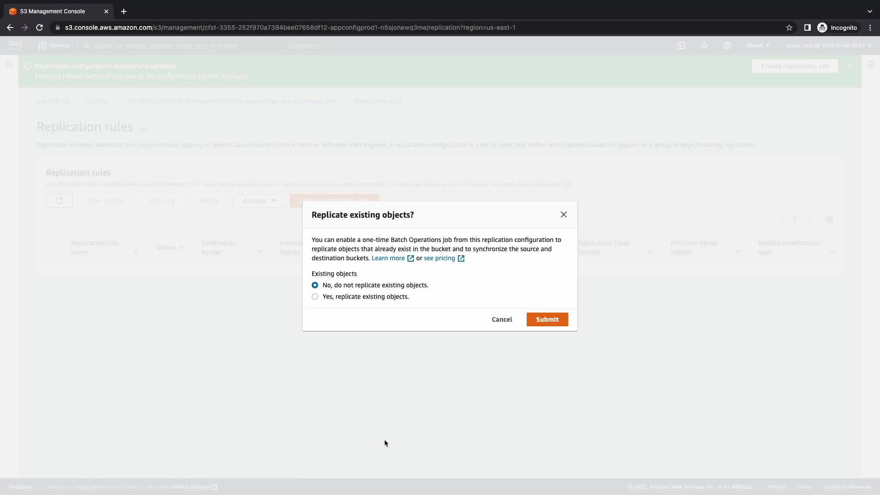Expand the tab search chevron
The image size is (880, 495).
click(x=869, y=11)
